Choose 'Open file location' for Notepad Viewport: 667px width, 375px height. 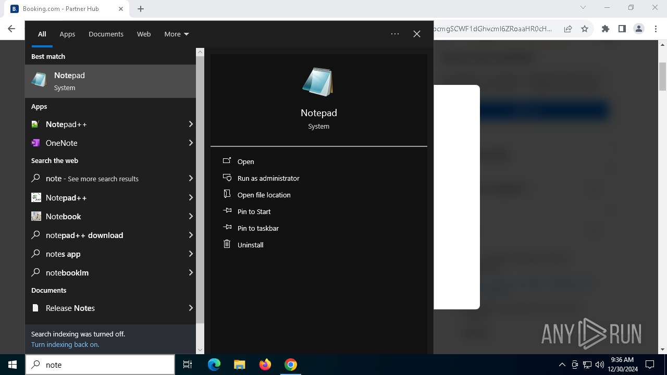[x=264, y=195]
